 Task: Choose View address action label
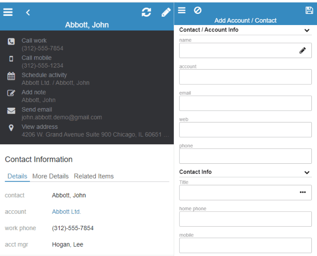pyautogui.click(x=40, y=127)
